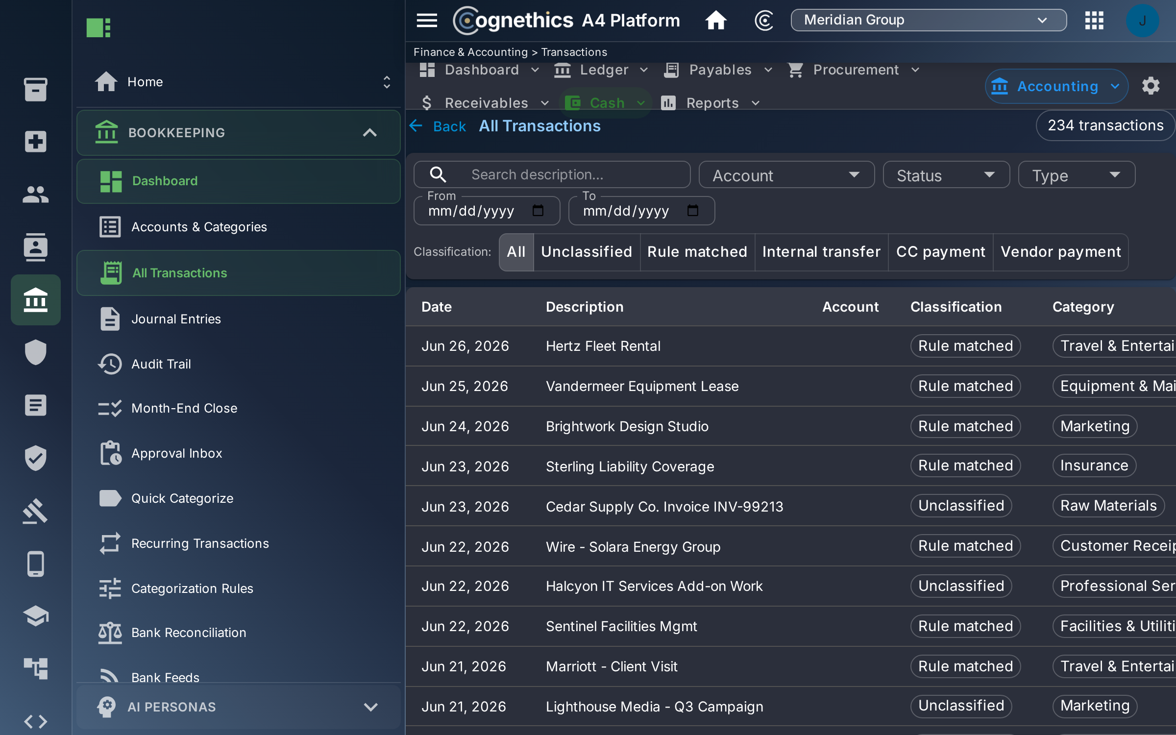Open the Receivables menu
1176x735 pixels.
pyautogui.click(x=485, y=103)
